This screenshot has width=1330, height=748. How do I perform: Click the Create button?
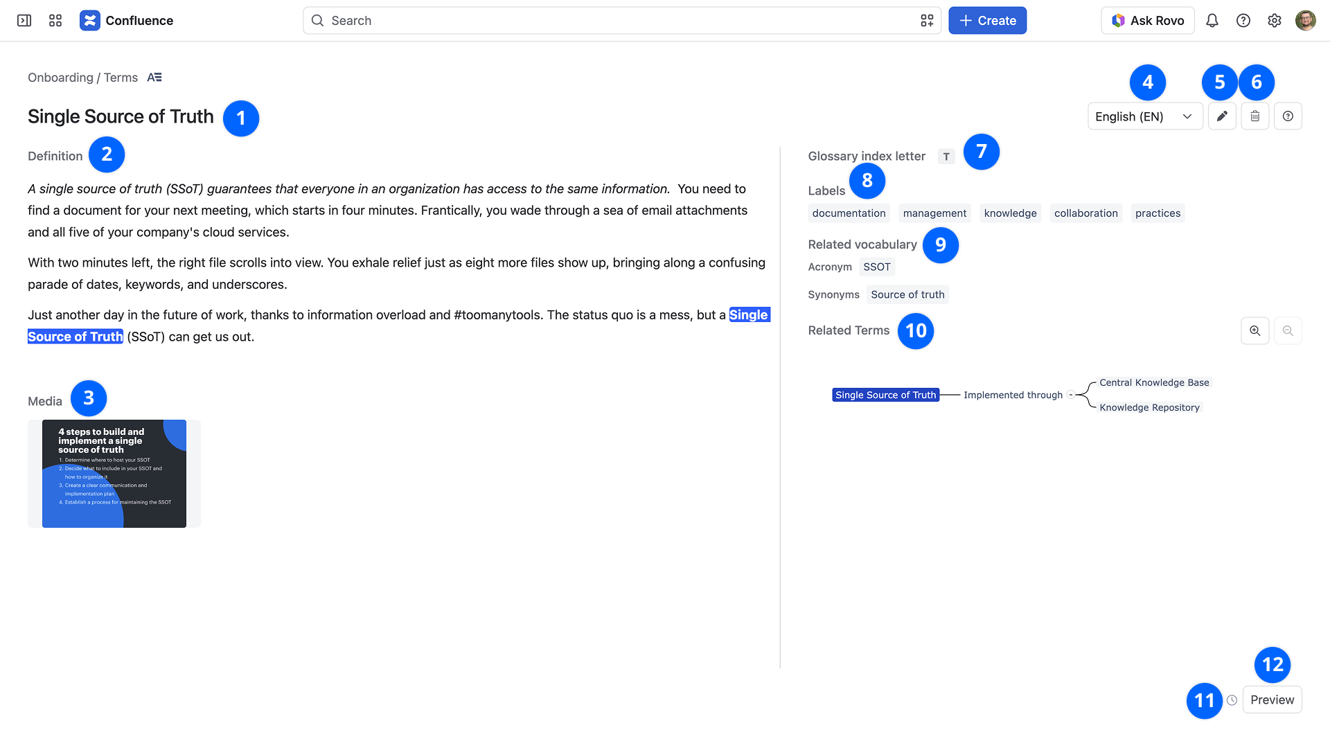click(987, 21)
